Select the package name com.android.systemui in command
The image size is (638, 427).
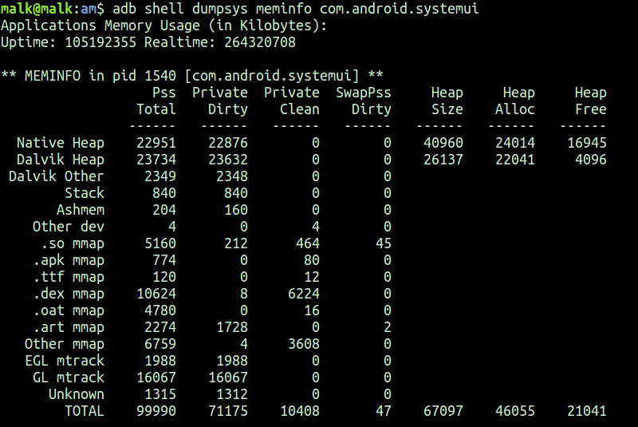tap(400, 9)
